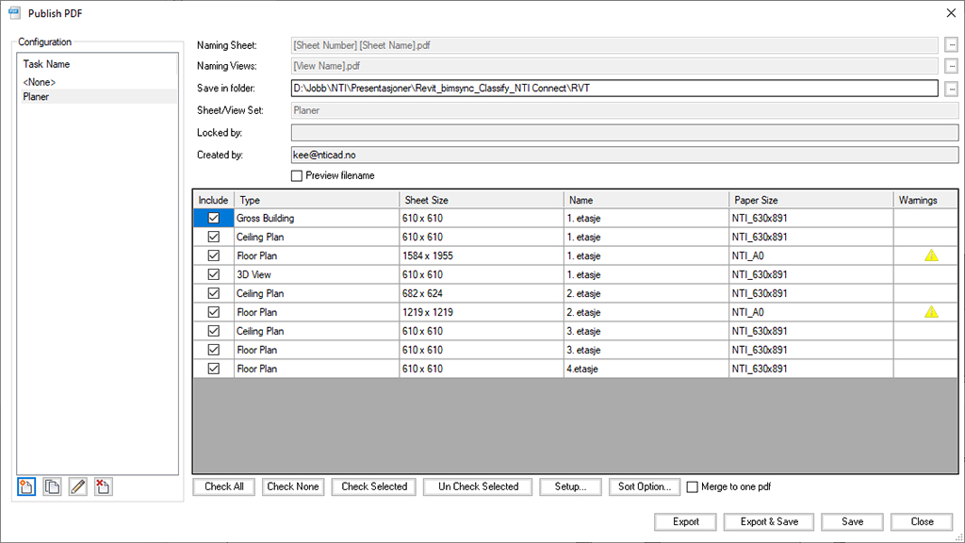Open the Sort Option dialog
This screenshot has width=965, height=543.
644,486
